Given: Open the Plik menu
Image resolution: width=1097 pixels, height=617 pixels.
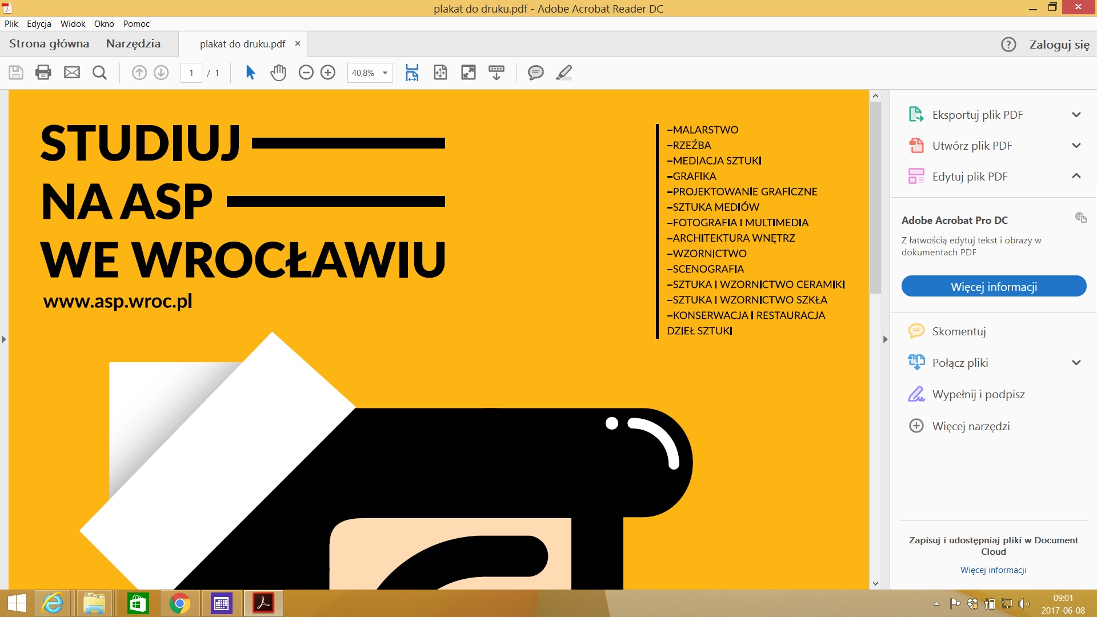Looking at the screenshot, I should tap(11, 24).
